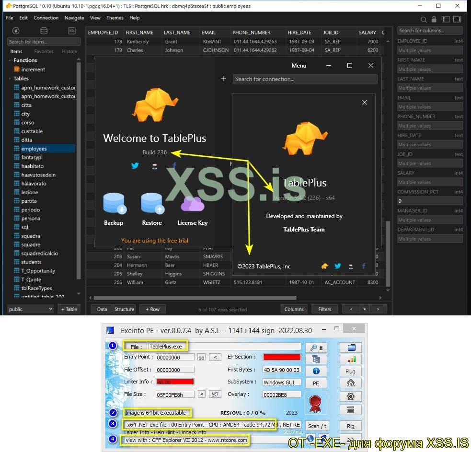
Task: Open the Connection menu
Action: point(46,18)
